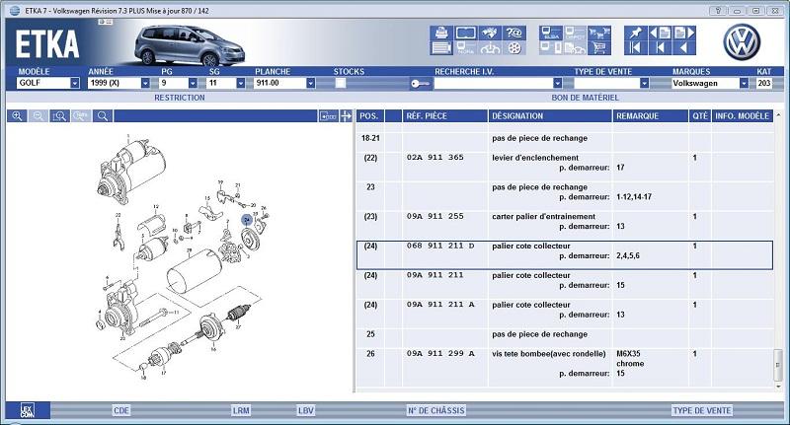Image resolution: width=790 pixels, height=425 pixels.
Task: Click the CDE button in bottom bar
Action: 121,411
